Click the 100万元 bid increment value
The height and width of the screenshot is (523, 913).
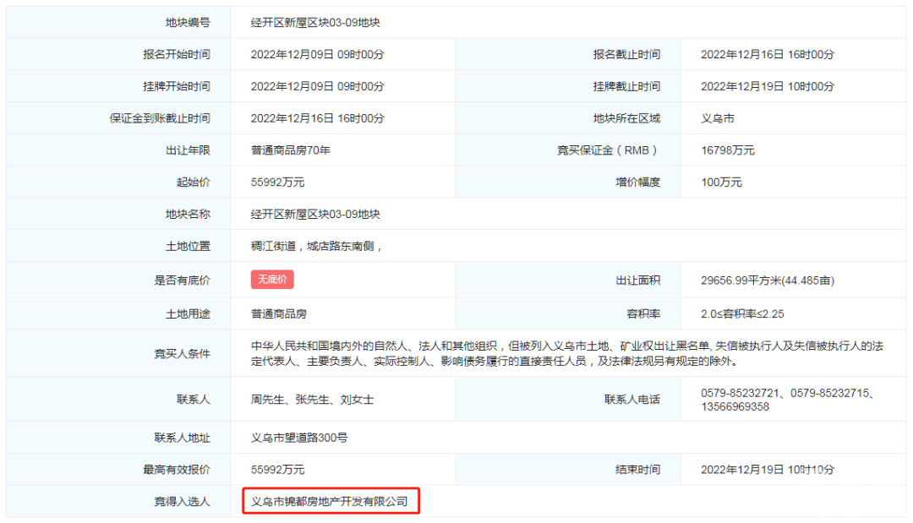[x=721, y=183]
